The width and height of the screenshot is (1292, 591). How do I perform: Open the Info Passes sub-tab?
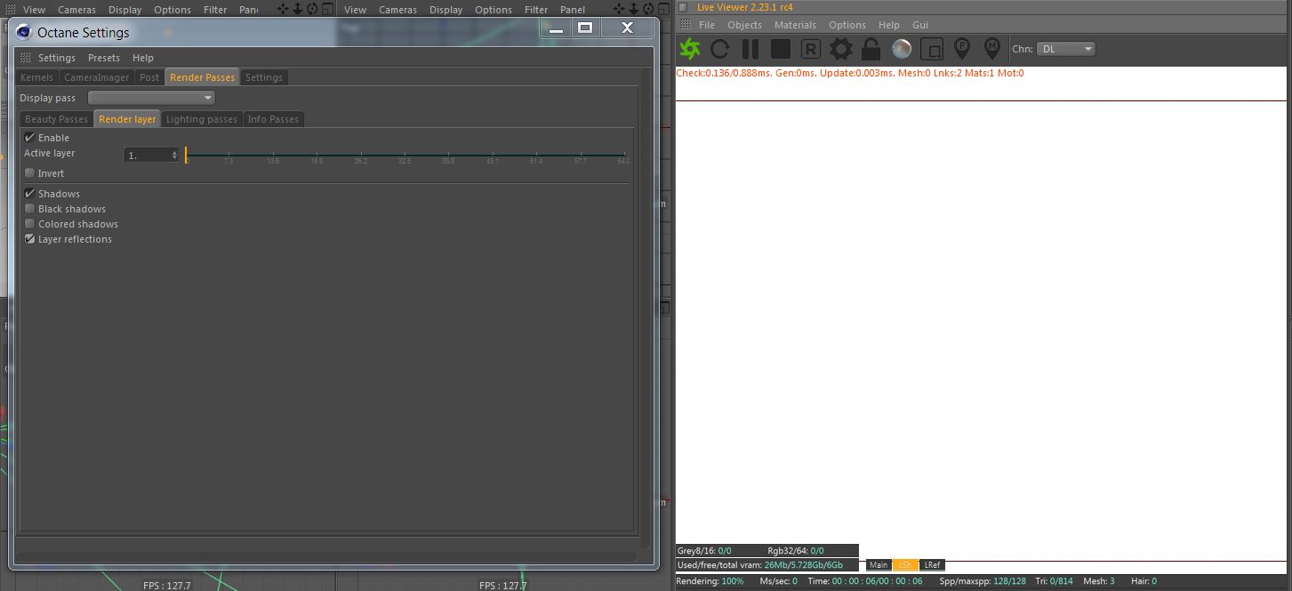(x=273, y=119)
